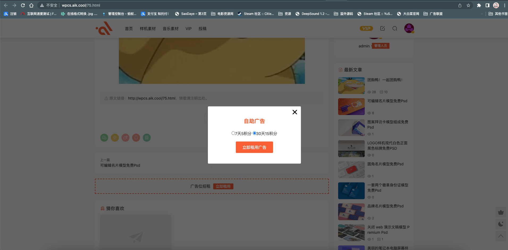The height and width of the screenshot is (250, 508).
Task: Open the VIP nav menu item
Action: 188,28
